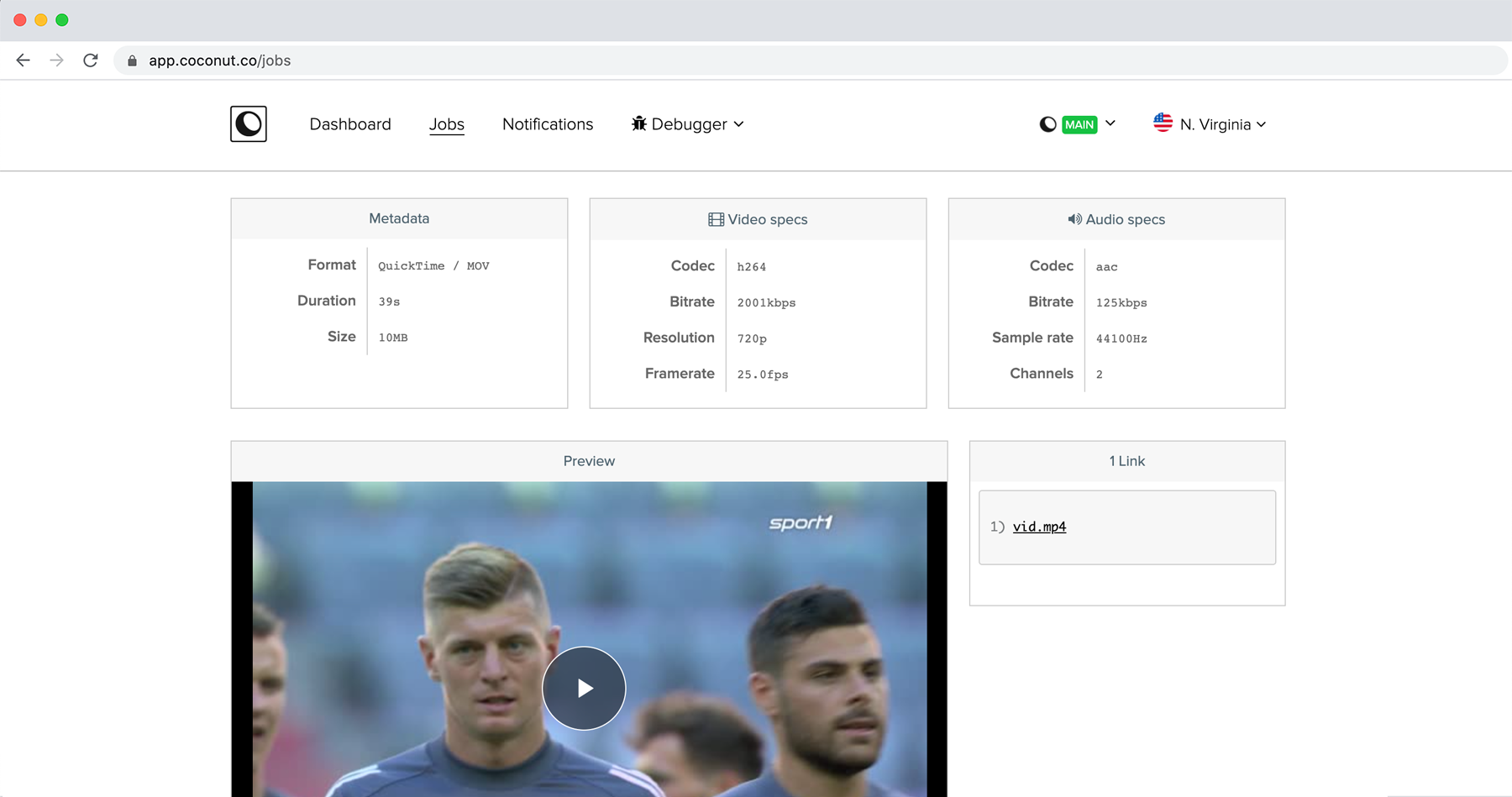Click the MAIN badge button
Viewport: 1512px width, 797px height.
click(x=1078, y=123)
